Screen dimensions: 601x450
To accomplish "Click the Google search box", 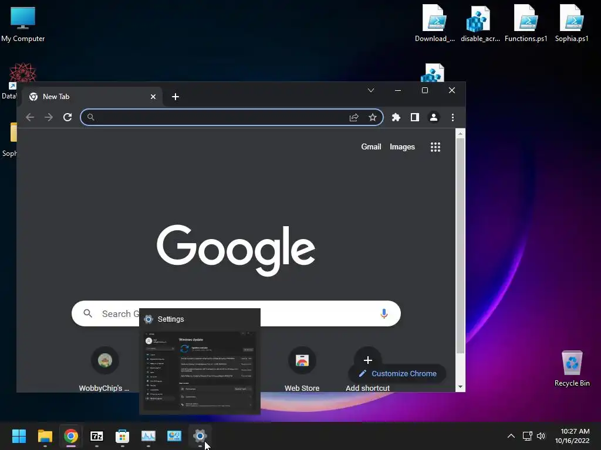I will pos(236,314).
